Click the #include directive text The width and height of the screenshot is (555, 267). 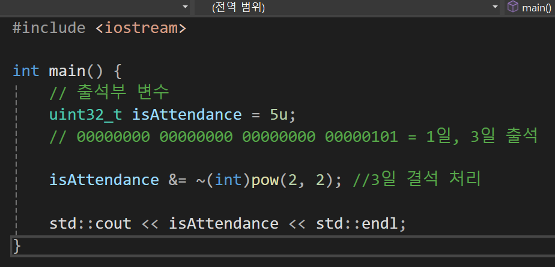pos(49,28)
